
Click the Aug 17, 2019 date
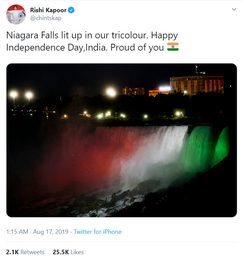tap(51, 232)
